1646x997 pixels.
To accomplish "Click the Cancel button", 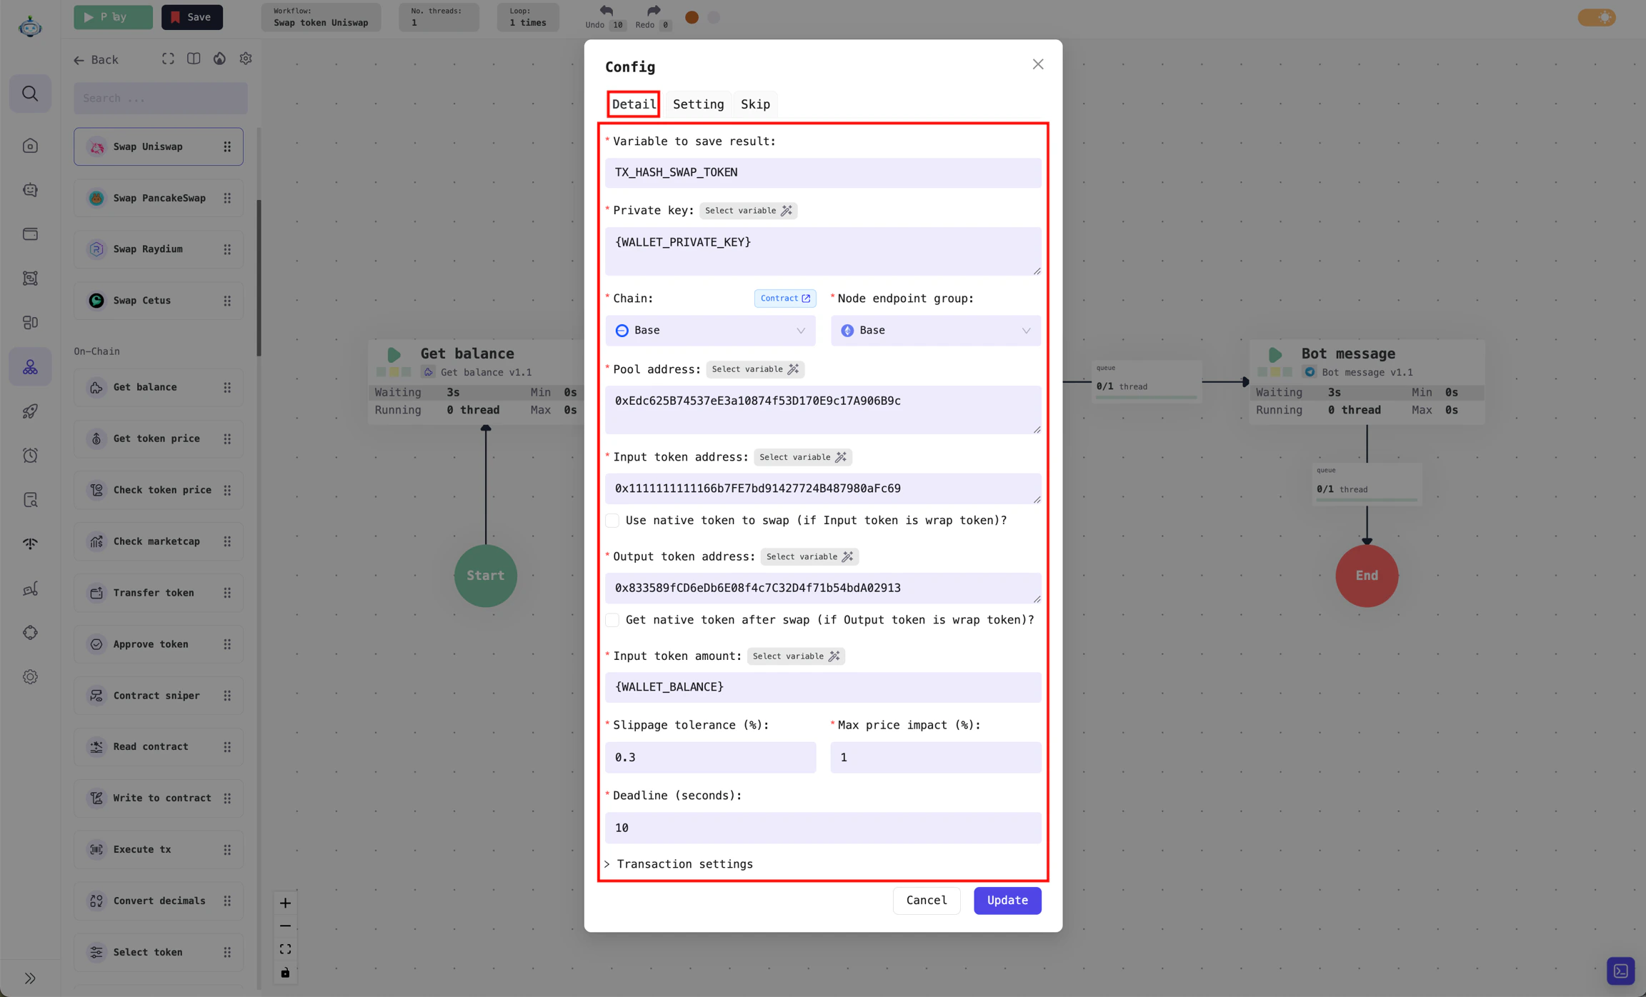I will click(927, 901).
